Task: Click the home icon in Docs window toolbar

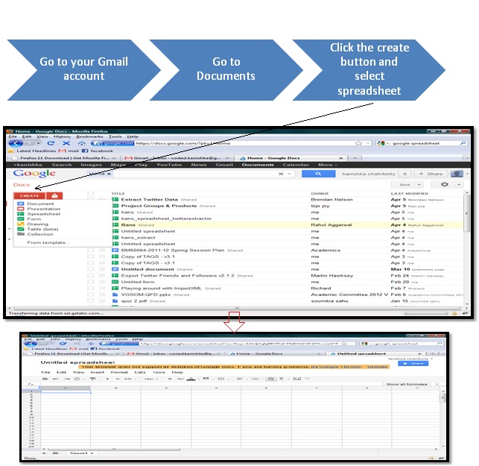Action: coord(81,143)
